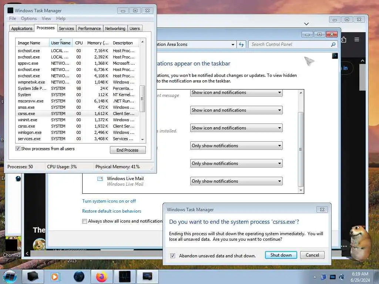Select csrss.exe row using 1,932 K
Viewport: 379px width, 284px height.
coord(77,126)
